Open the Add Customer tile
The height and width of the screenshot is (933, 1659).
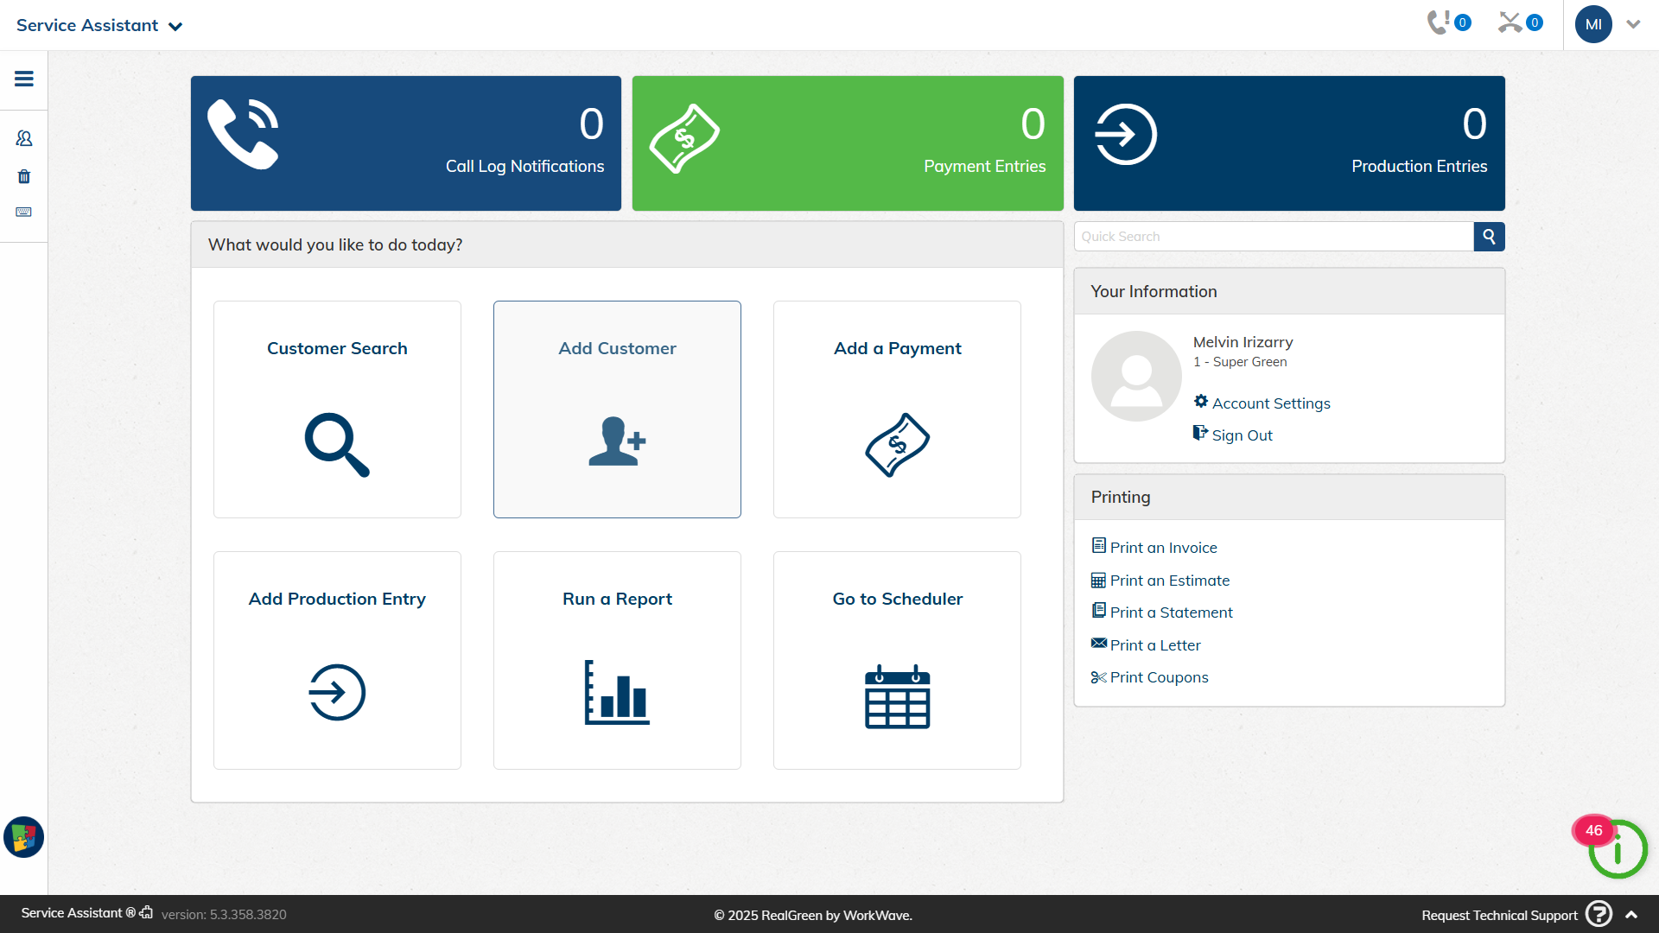[617, 409]
